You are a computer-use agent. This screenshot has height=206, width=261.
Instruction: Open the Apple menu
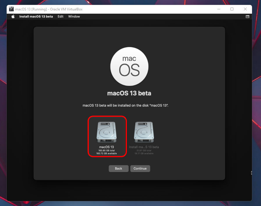13,17
